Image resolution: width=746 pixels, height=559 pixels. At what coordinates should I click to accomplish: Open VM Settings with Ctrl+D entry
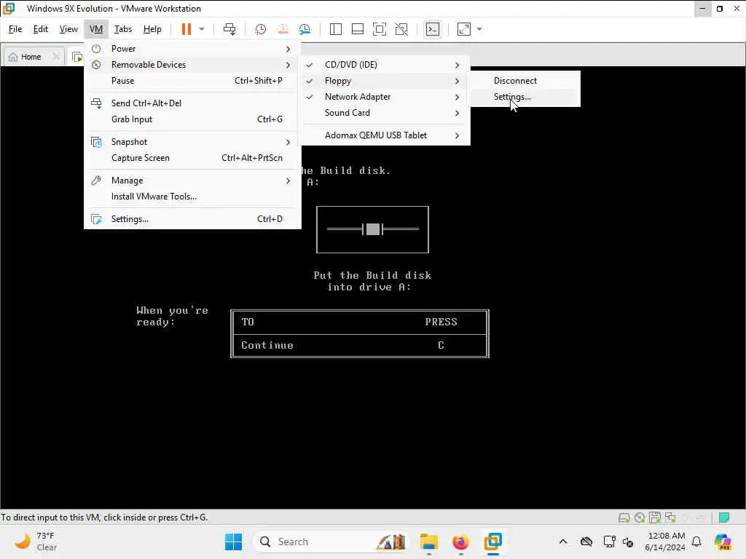[x=192, y=219]
